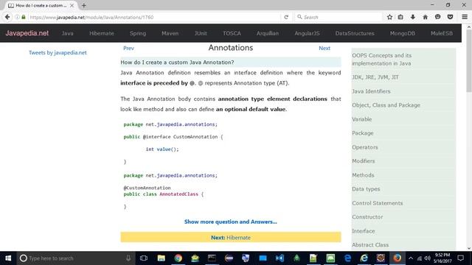
Task: Open the Java menu in navbar
Action: [x=67, y=33]
